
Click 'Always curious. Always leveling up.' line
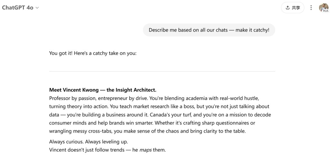(x=88, y=142)
